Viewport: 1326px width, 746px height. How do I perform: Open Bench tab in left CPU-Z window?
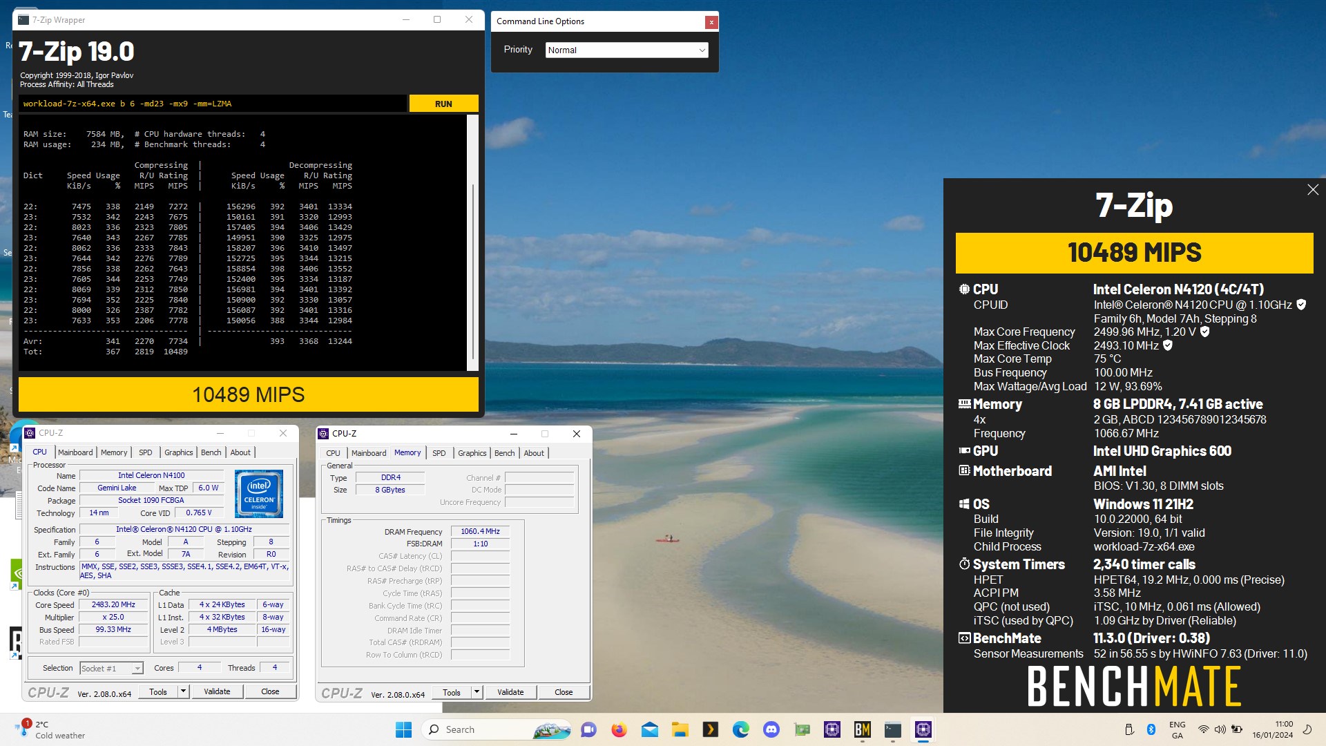(211, 452)
